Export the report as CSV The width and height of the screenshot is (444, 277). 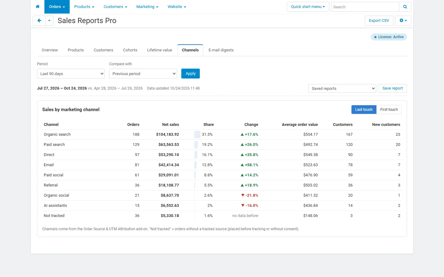coord(379,21)
